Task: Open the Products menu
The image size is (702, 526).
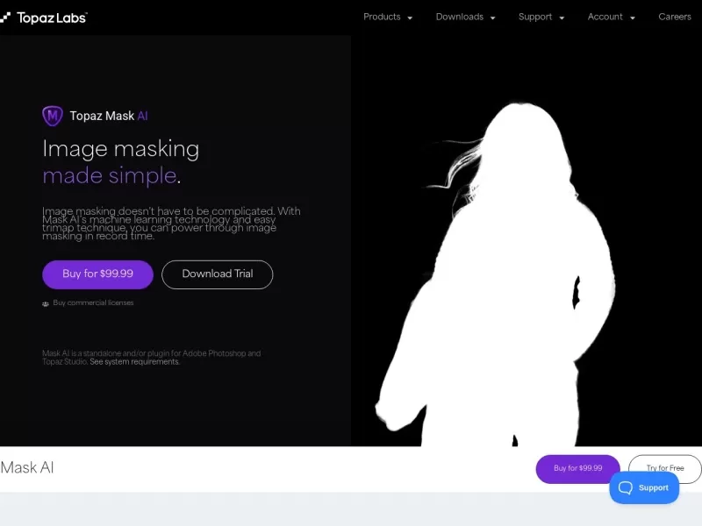Action: (x=382, y=17)
